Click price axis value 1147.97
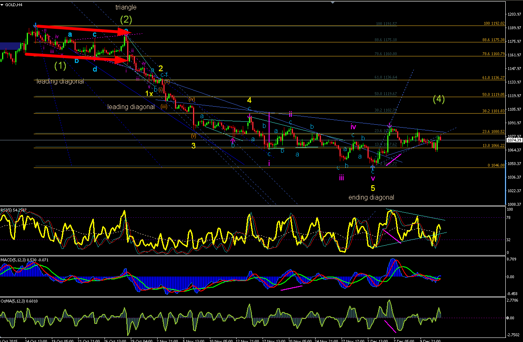The height and width of the screenshot is (342, 523). [x=515, y=69]
